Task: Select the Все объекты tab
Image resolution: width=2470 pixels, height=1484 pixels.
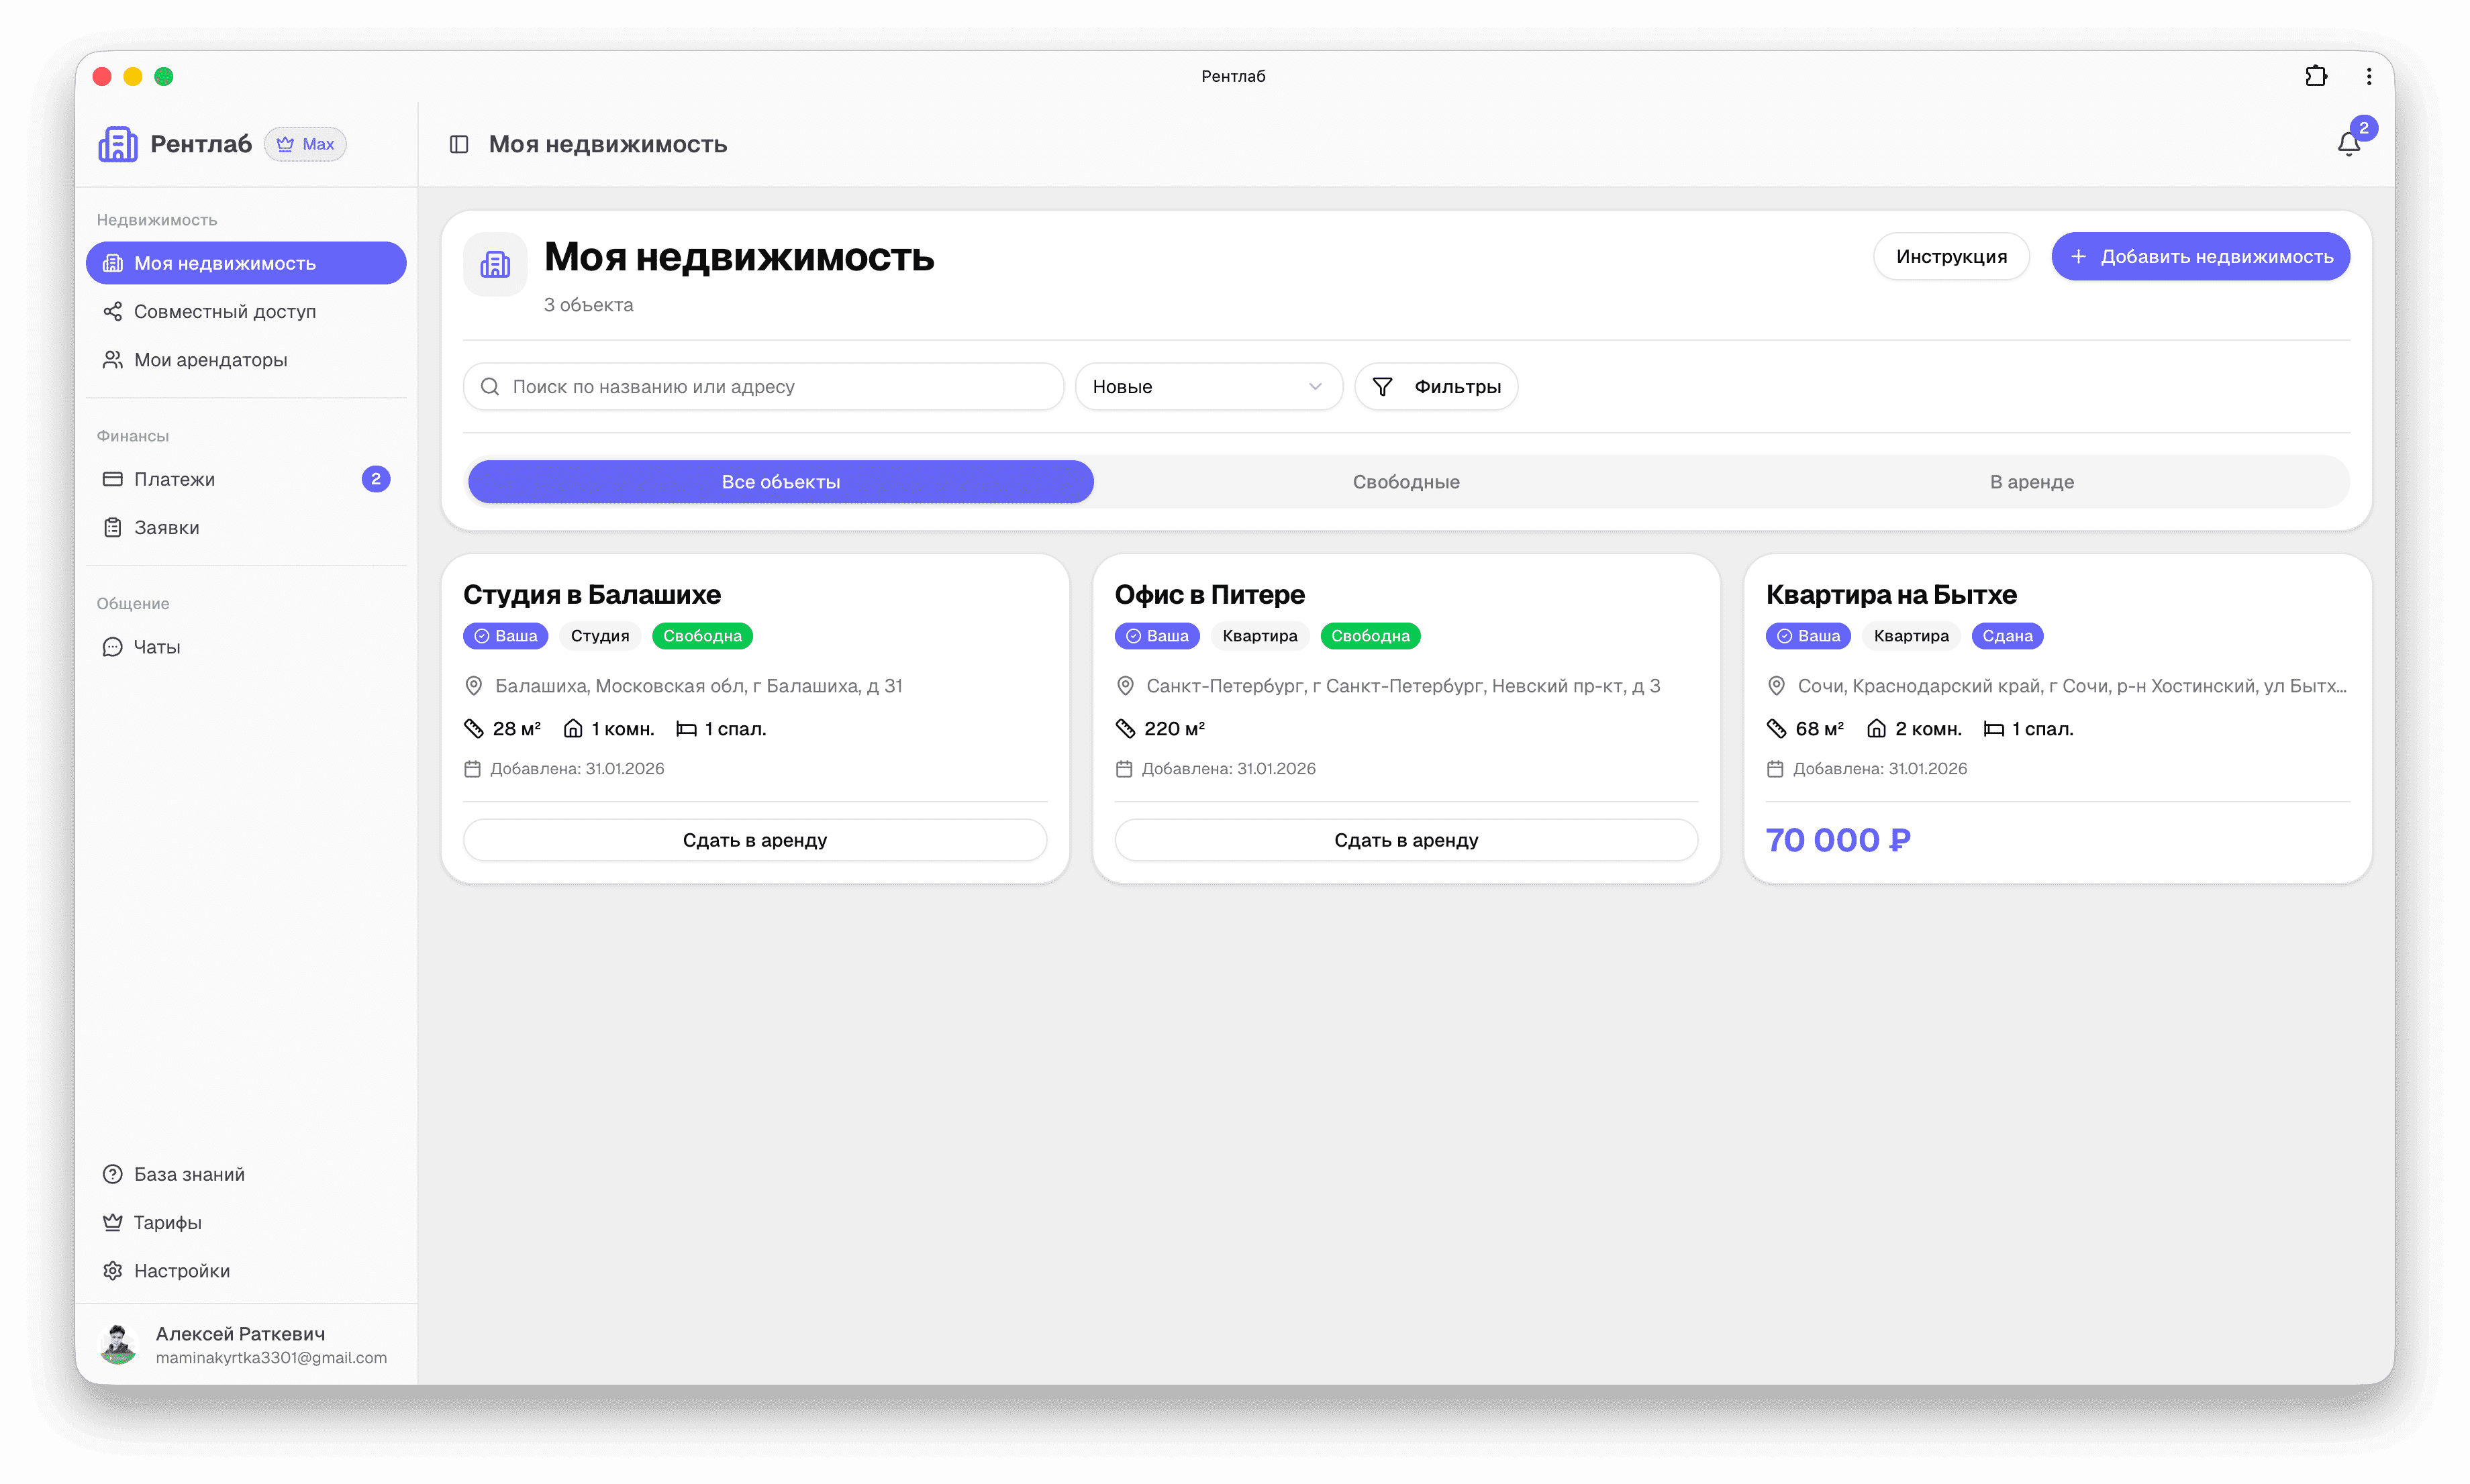Action: pos(781,481)
